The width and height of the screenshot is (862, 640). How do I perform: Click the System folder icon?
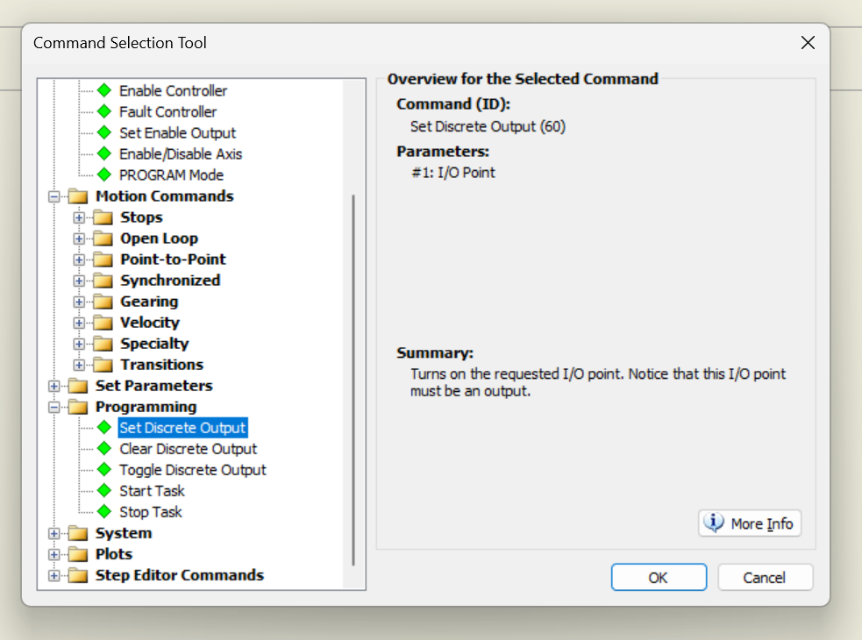[78, 533]
